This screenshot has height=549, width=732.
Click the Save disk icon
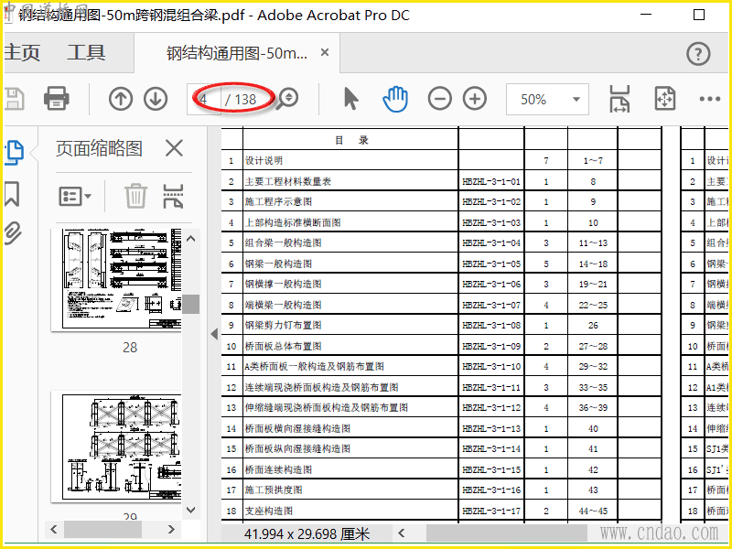point(14,99)
